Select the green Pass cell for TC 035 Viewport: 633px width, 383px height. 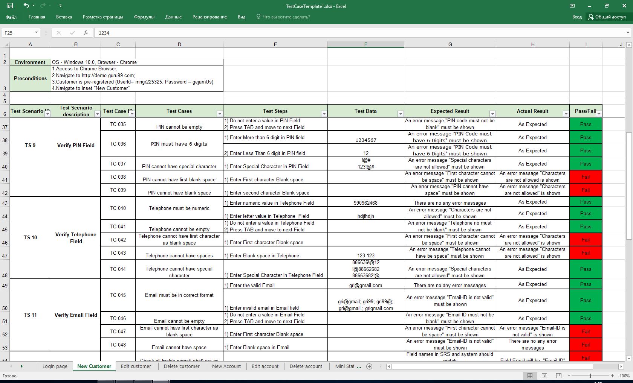point(586,124)
